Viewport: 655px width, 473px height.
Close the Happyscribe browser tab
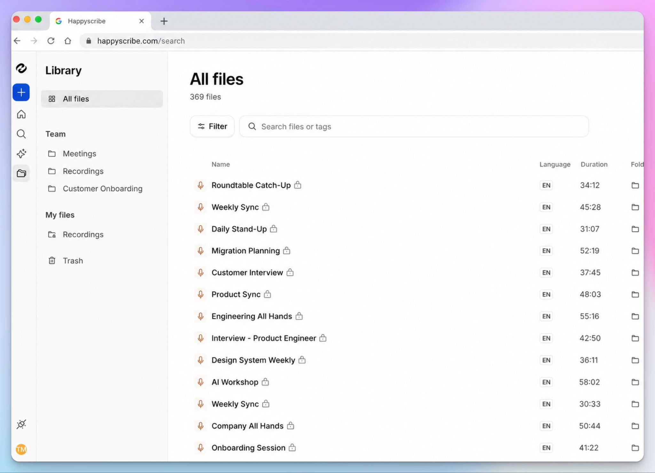click(142, 21)
